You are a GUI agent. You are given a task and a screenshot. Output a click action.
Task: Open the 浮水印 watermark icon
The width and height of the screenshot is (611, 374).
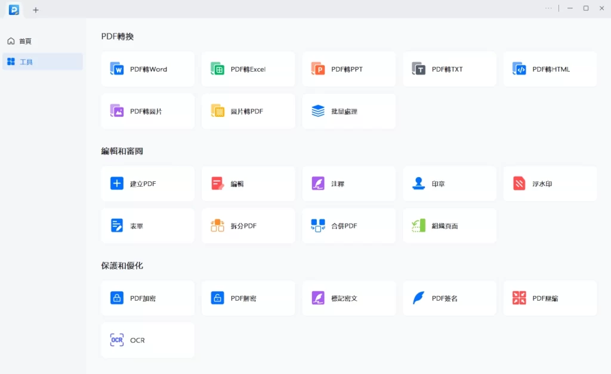click(x=519, y=184)
